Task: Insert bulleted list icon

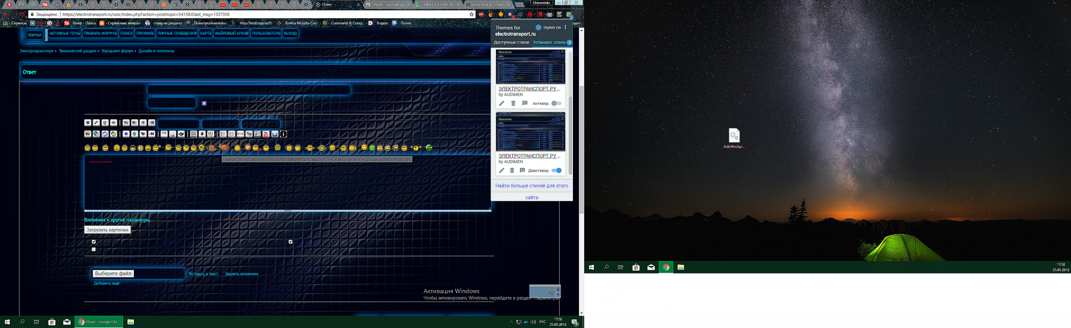Action: 223,134
